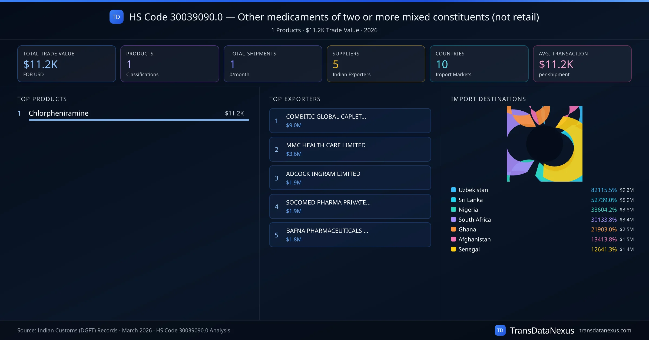Open the Total Trade Value card
Image resolution: width=649 pixels, height=340 pixels.
click(x=67, y=64)
